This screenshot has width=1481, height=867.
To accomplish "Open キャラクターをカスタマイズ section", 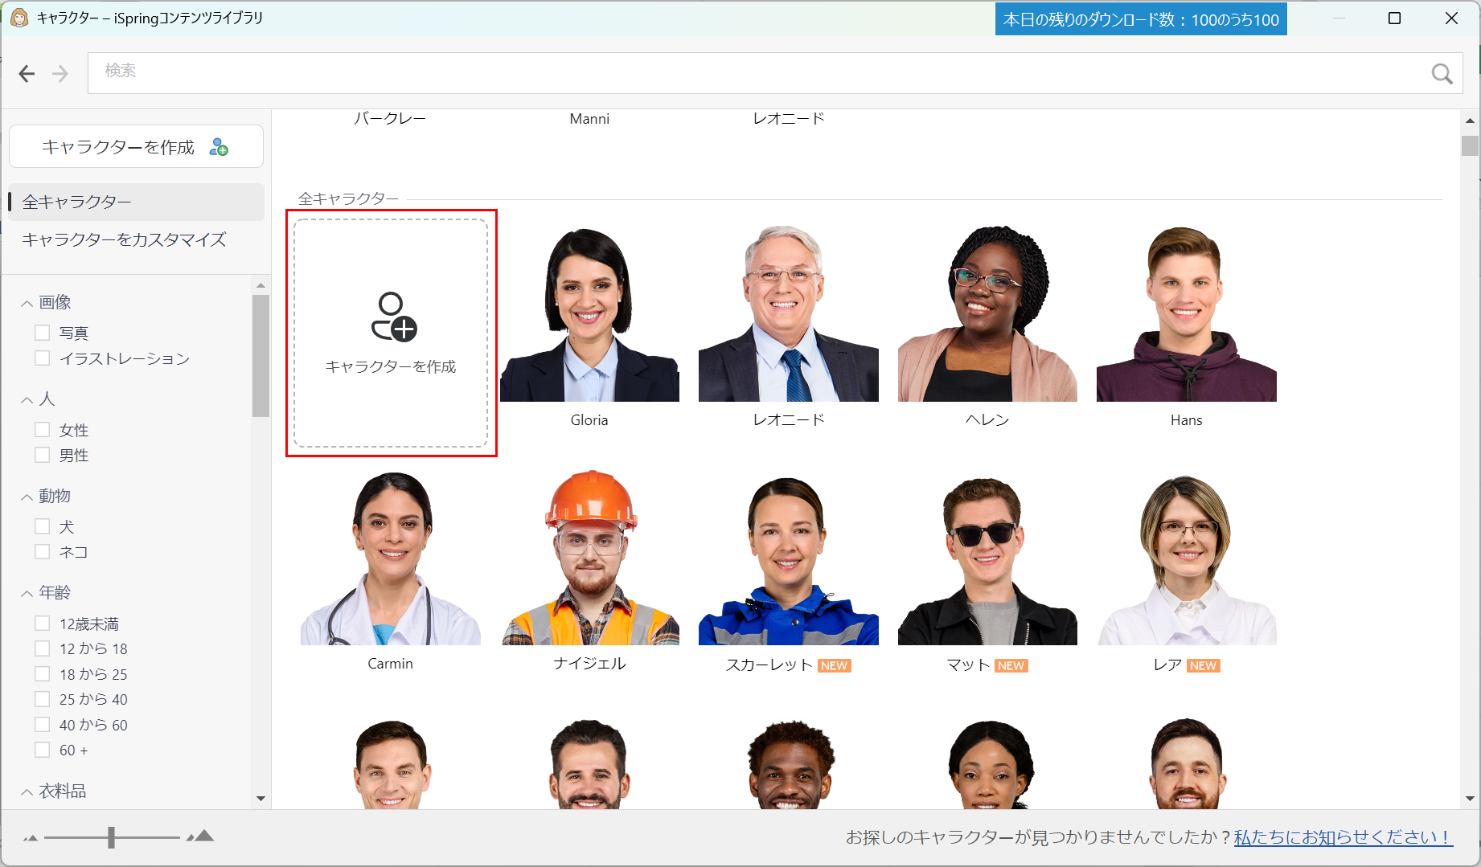I will (125, 239).
